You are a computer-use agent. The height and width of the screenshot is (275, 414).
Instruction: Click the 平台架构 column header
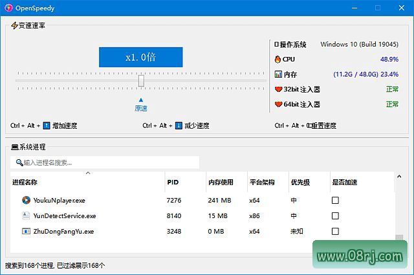[x=261, y=182]
